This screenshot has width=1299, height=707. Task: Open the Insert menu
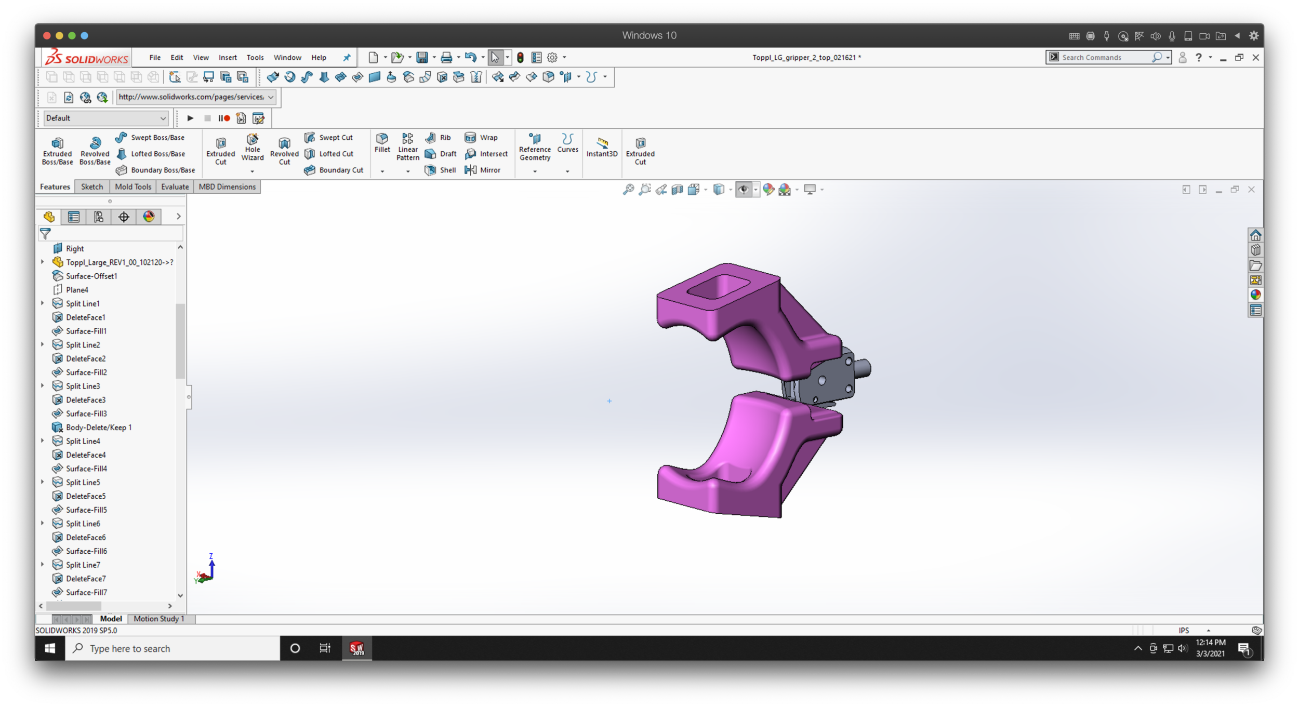tap(228, 57)
